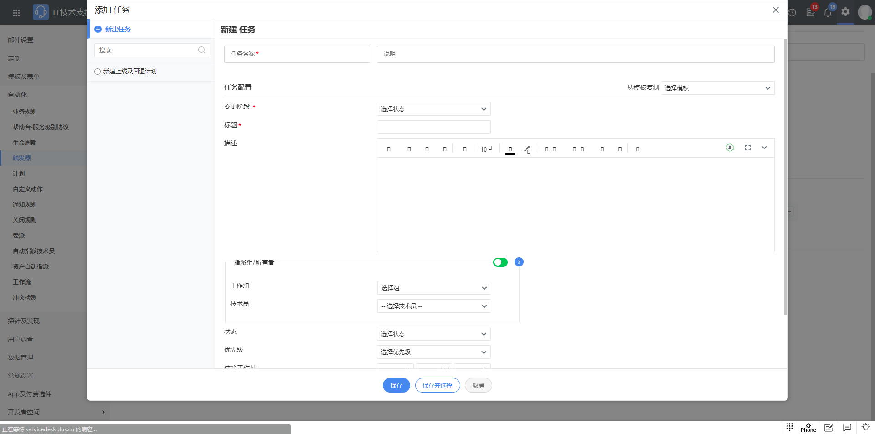Open the 工作组 选择组 dropdown
875x434 pixels.
pyautogui.click(x=434, y=288)
